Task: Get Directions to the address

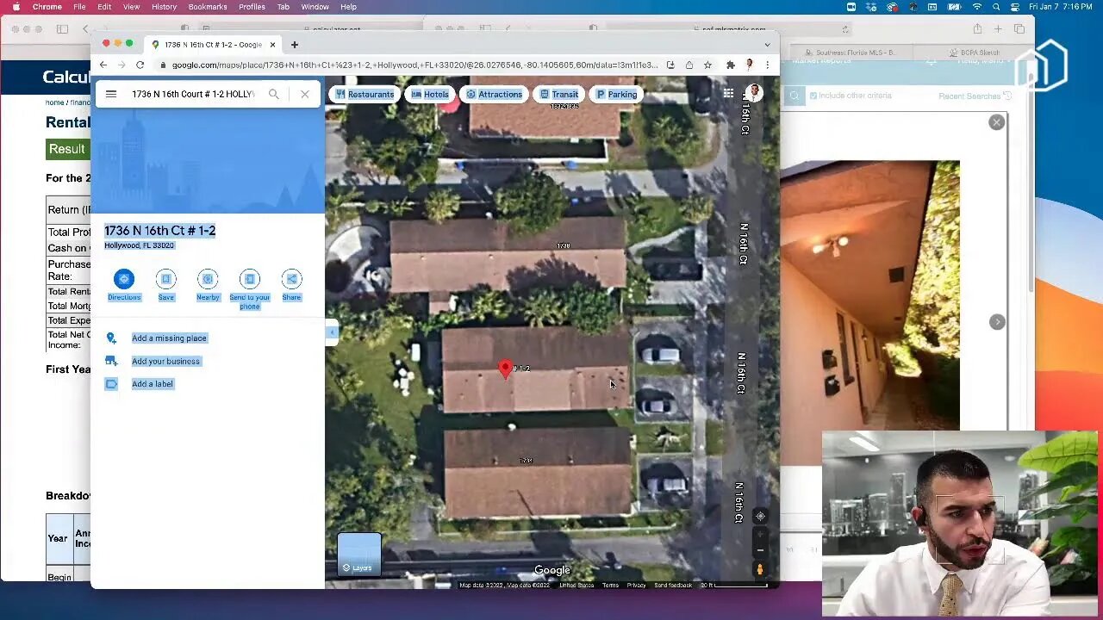Action: 124,285
